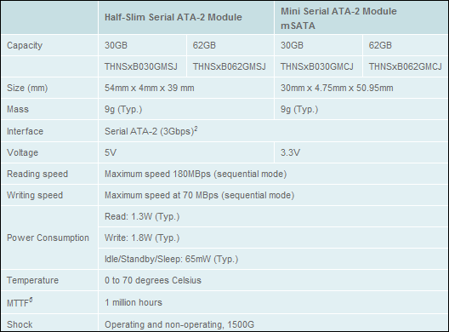Click the THNSxB030GMSJ model number
This screenshot has width=449, height=332.
[141, 66]
